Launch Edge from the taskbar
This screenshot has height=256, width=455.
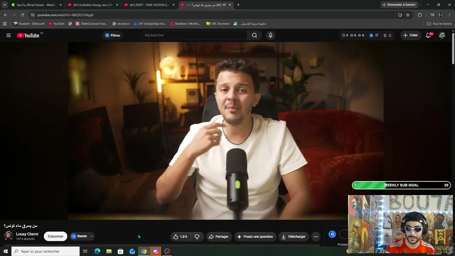[x=97, y=251]
